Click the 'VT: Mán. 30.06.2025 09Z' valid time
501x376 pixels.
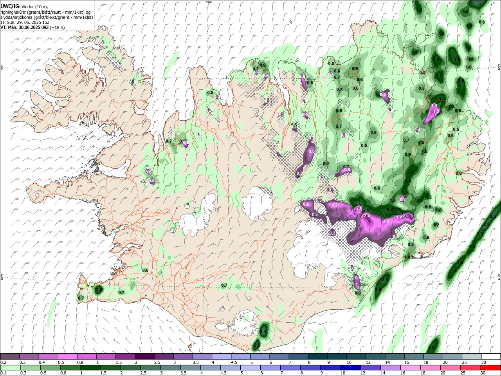click(x=24, y=27)
